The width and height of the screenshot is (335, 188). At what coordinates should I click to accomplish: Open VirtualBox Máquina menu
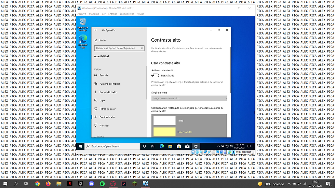pos(94,14)
